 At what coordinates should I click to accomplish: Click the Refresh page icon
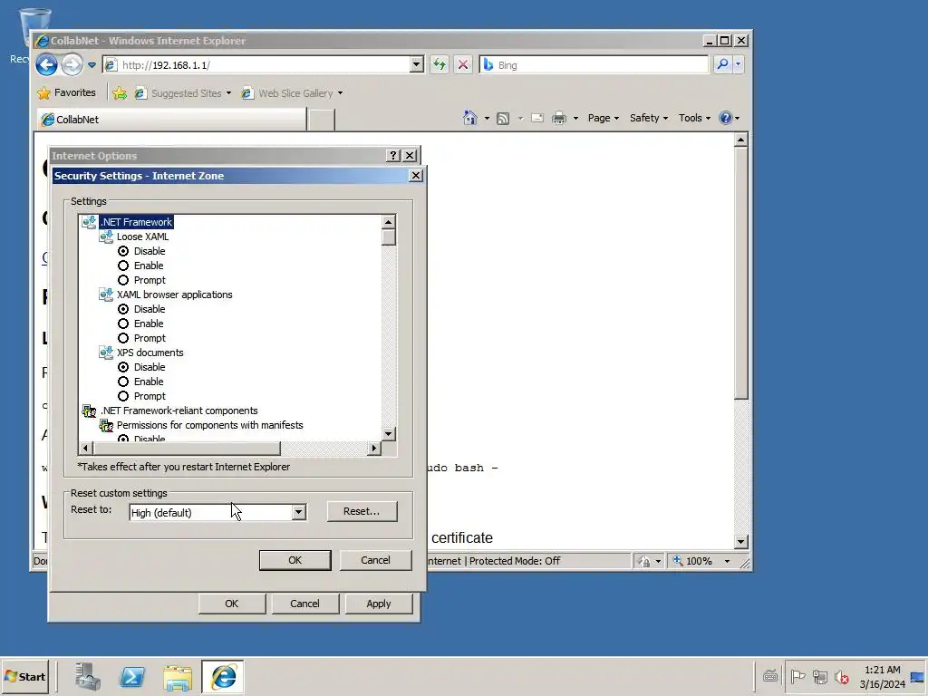pyautogui.click(x=440, y=64)
